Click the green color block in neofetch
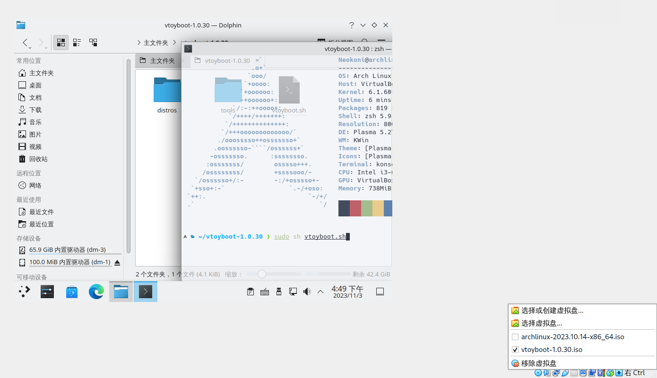 coord(367,208)
